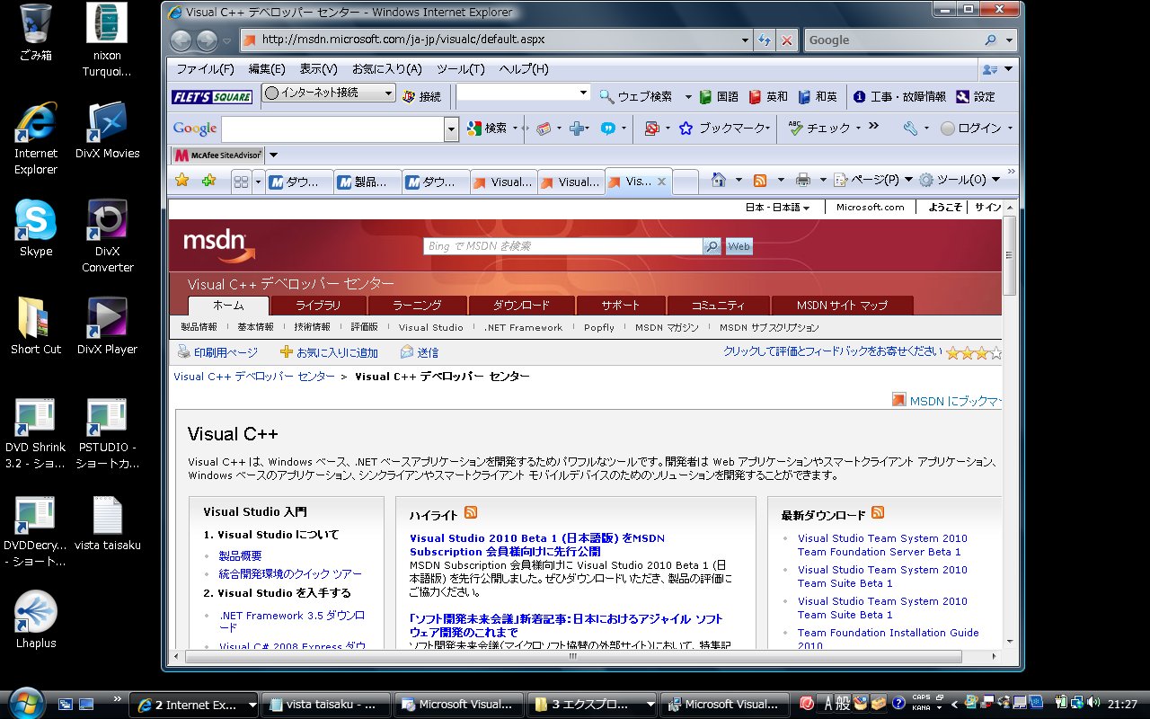The width and height of the screenshot is (1150, 719).
Task: Open the Lhaplus desktop icon
Action: (36, 620)
